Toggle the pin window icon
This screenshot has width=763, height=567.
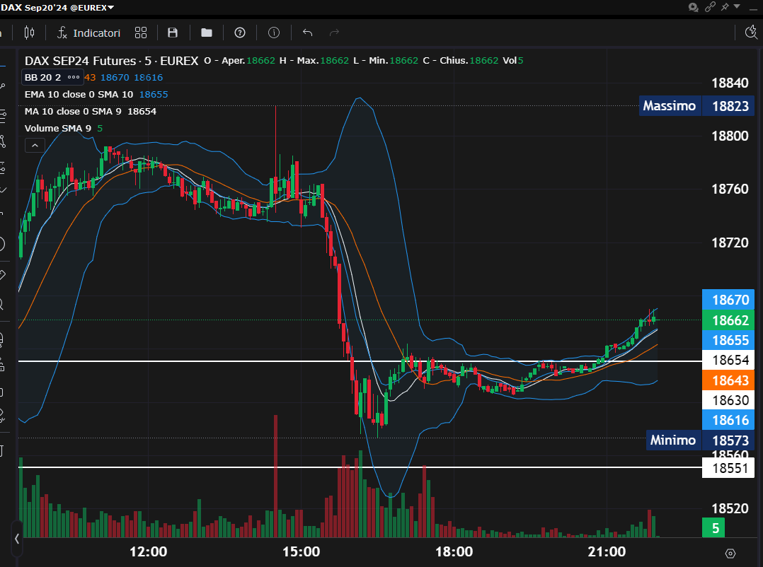(x=724, y=7)
